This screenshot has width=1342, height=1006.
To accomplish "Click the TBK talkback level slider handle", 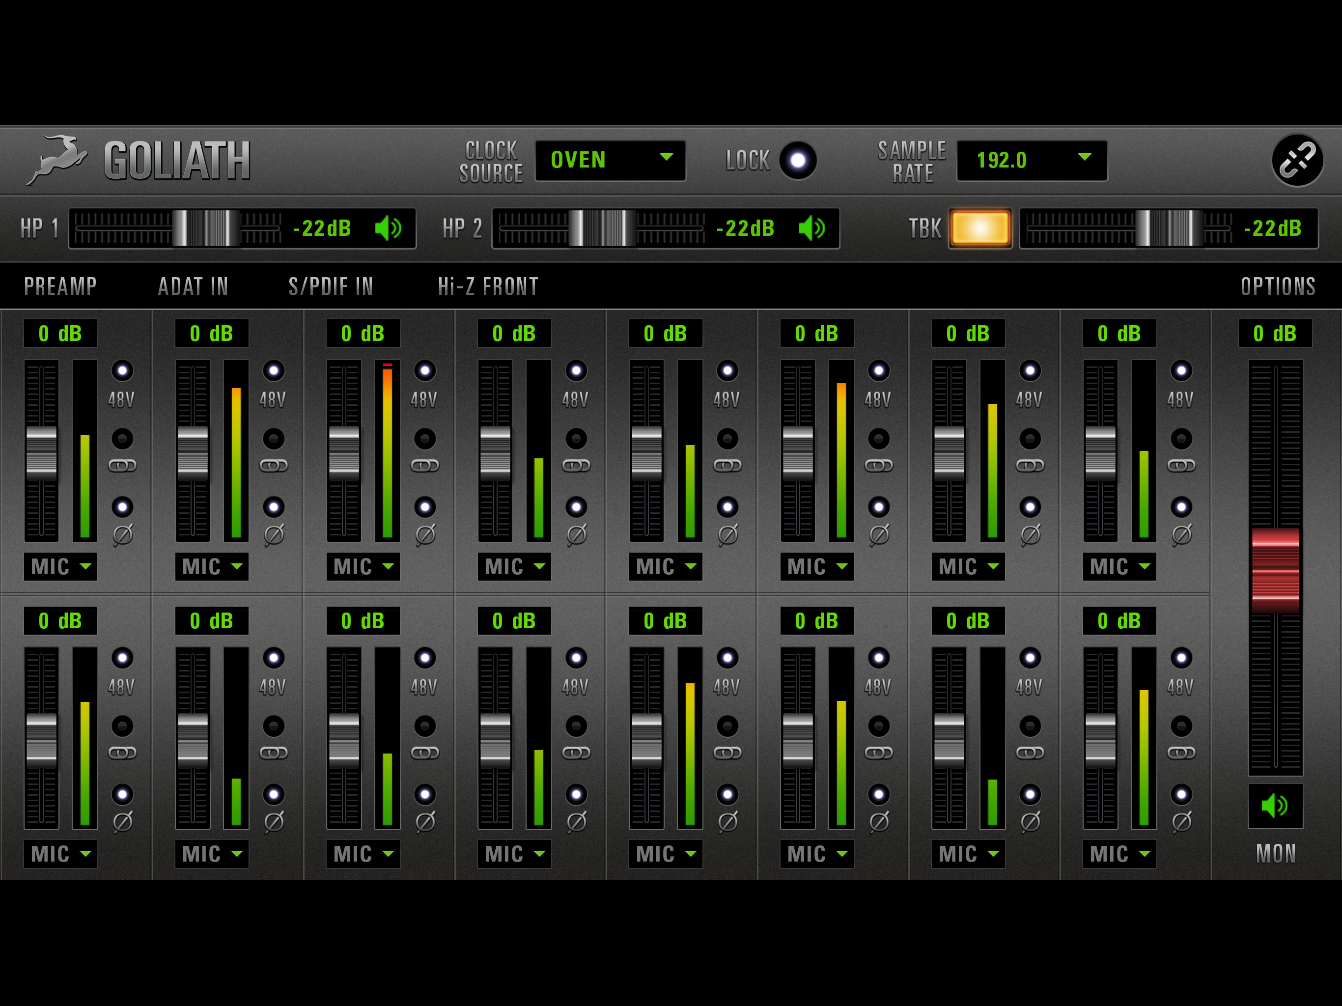I will click(x=1169, y=228).
